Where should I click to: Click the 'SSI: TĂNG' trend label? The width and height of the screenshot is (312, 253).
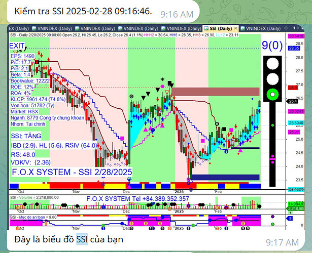point(26,136)
